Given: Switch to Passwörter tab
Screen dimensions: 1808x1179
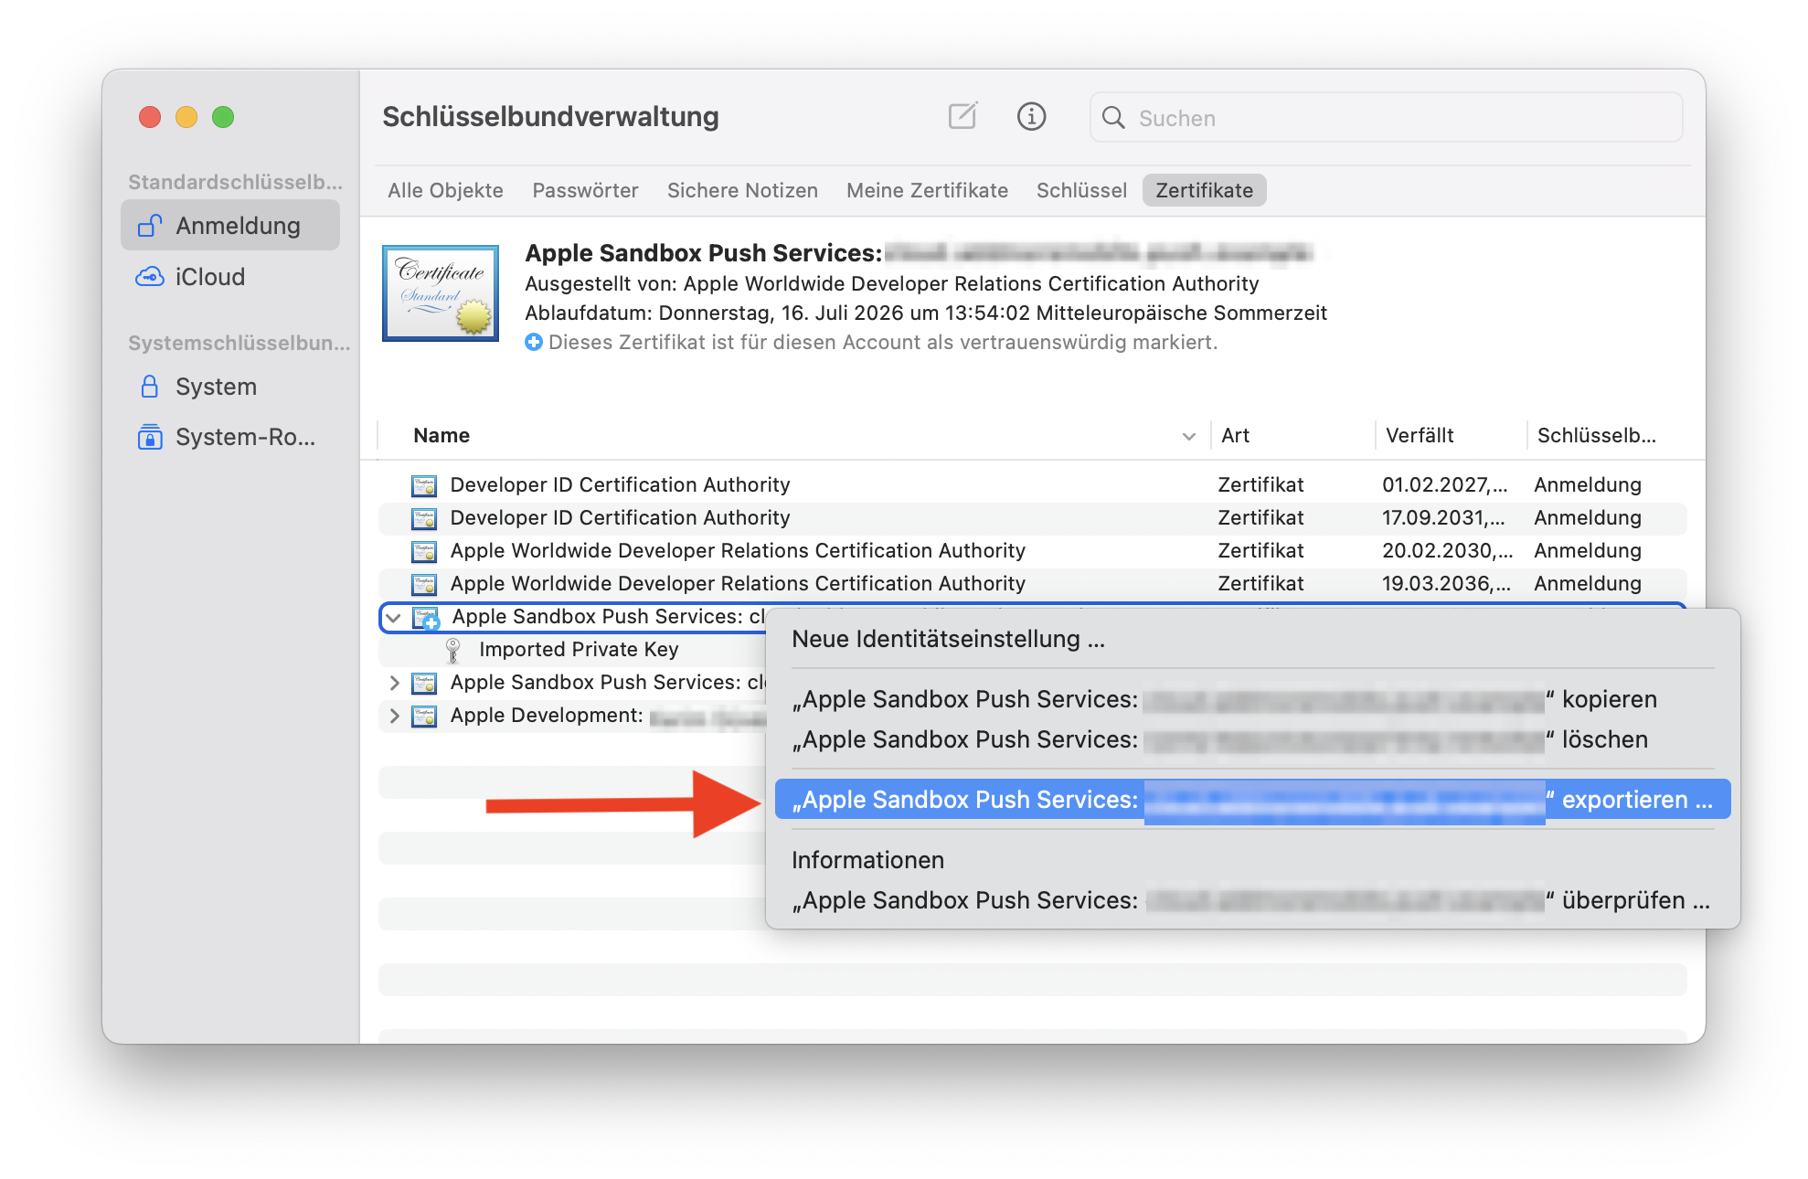Looking at the screenshot, I should 585,190.
